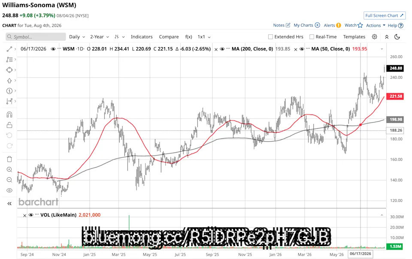Click the Alerts link

click(x=329, y=25)
